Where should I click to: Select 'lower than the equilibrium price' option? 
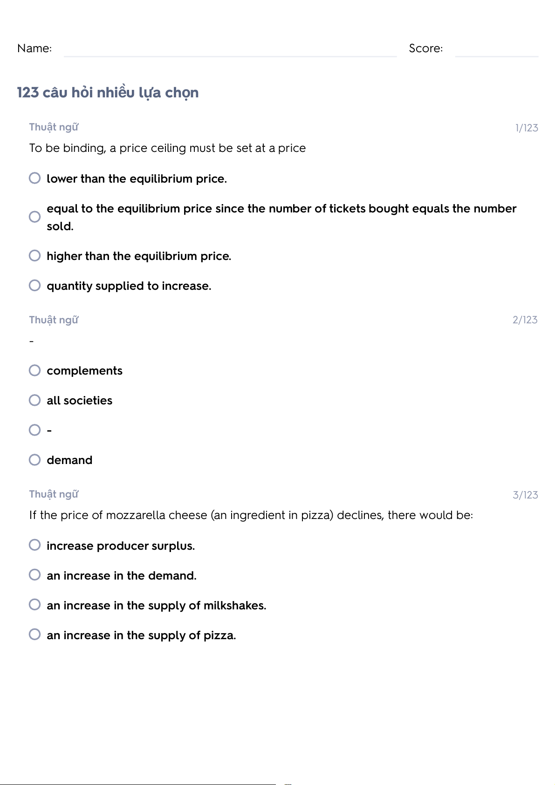35,178
